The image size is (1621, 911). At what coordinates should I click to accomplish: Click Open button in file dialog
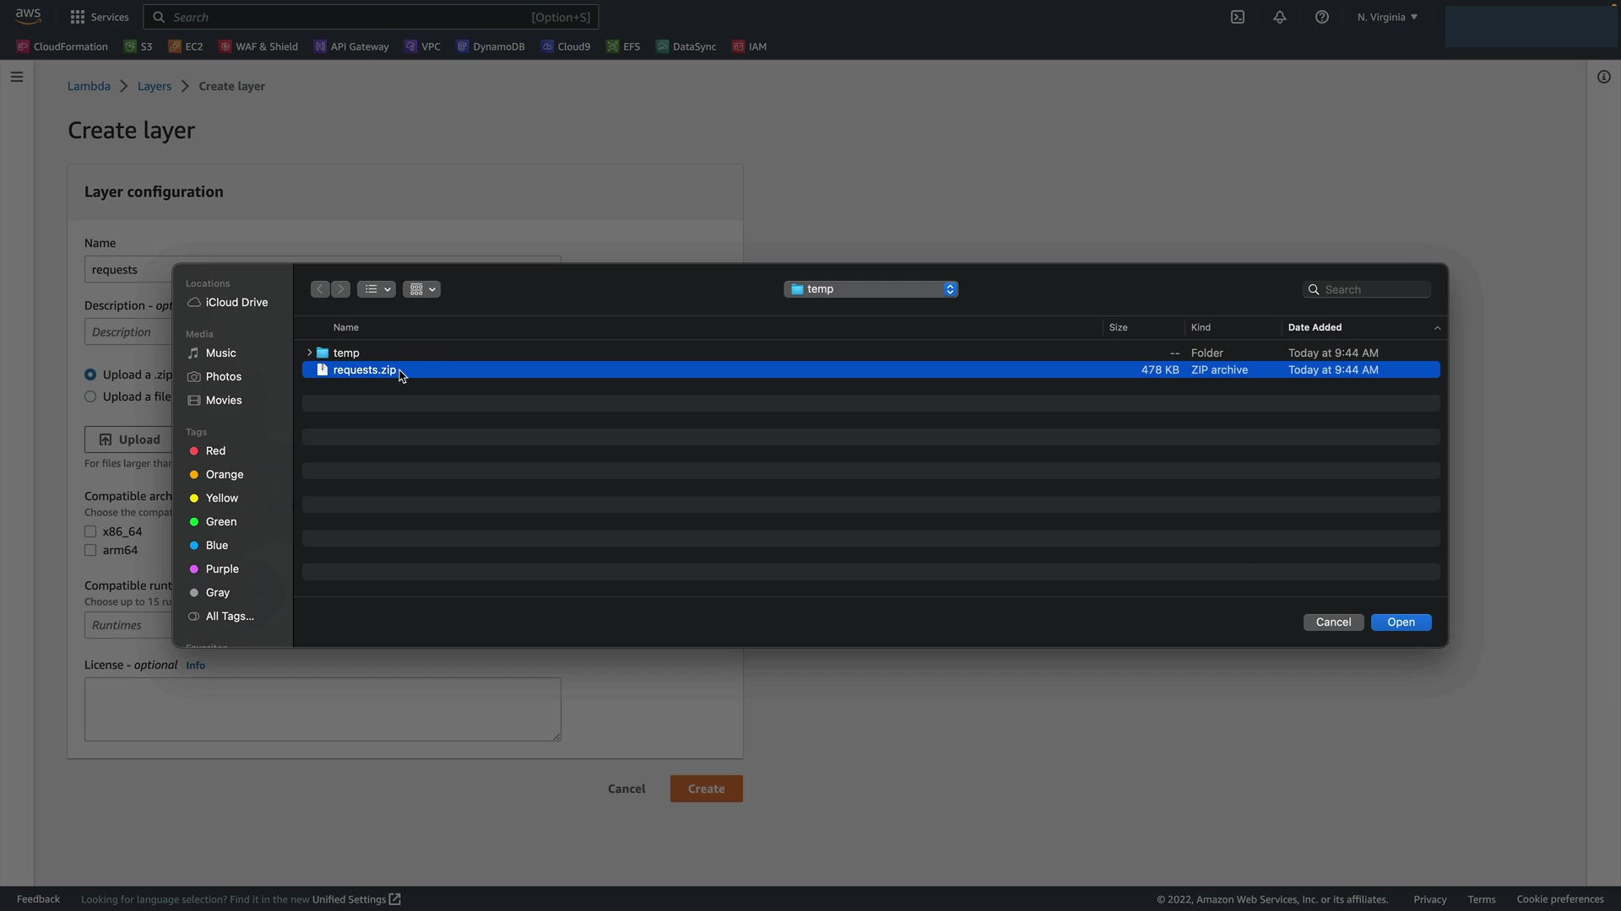[x=1401, y=623]
